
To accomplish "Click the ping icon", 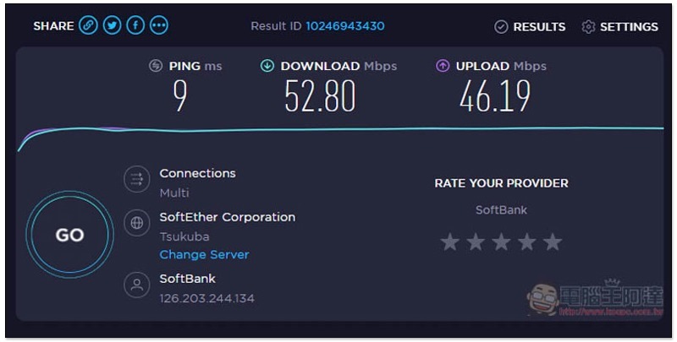I will (156, 66).
